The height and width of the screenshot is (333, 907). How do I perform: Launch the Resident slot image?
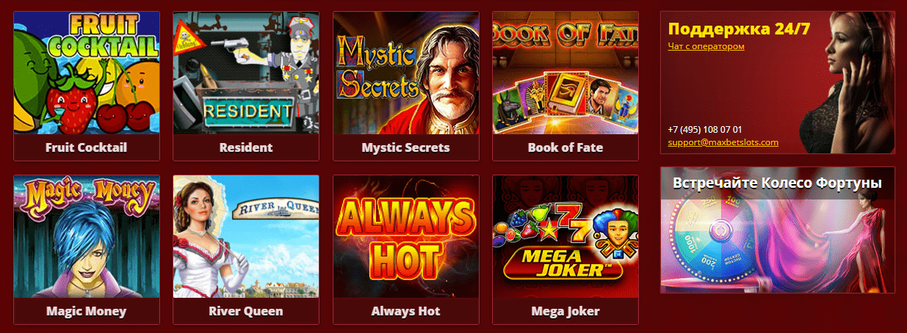(246, 73)
